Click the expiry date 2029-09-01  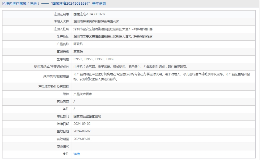(x=82, y=139)
